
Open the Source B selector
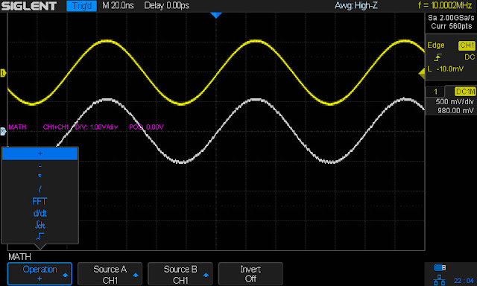tap(180, 274)
